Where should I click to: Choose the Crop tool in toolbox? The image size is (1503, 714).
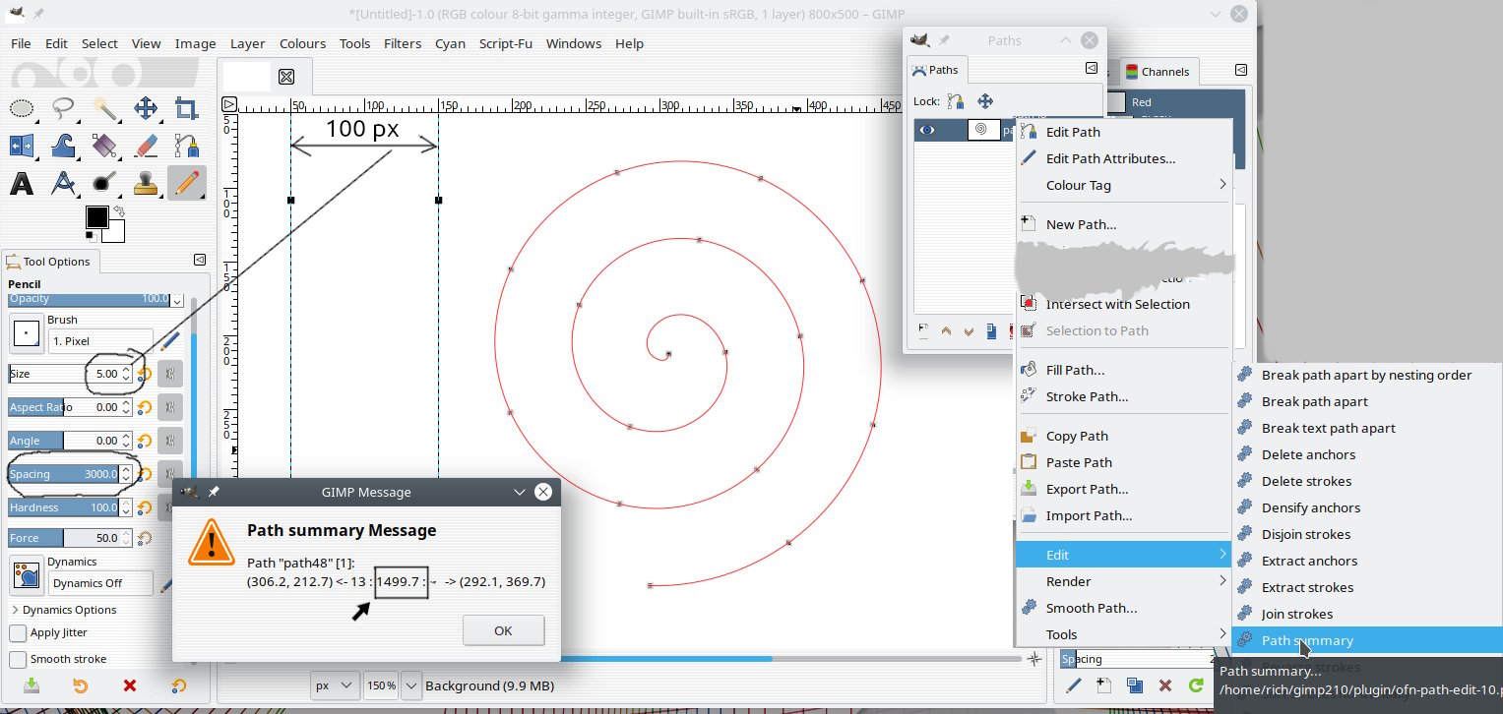point(186,108)
